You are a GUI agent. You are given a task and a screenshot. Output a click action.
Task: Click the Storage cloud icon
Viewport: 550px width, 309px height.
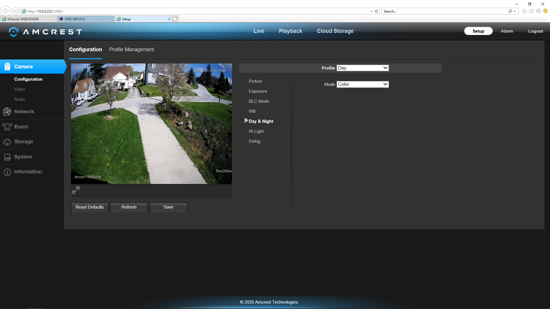click(7, 142)
